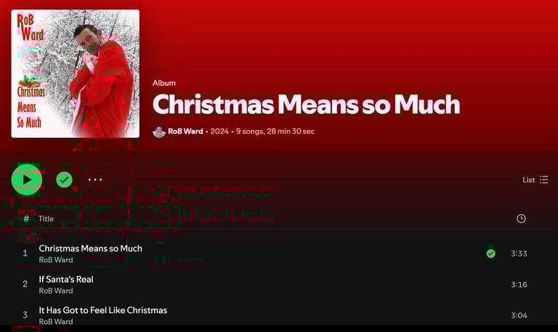558x332 pixels.
Task: Select It Has Got to Feel Like Christmas
Action: (103, 310)
